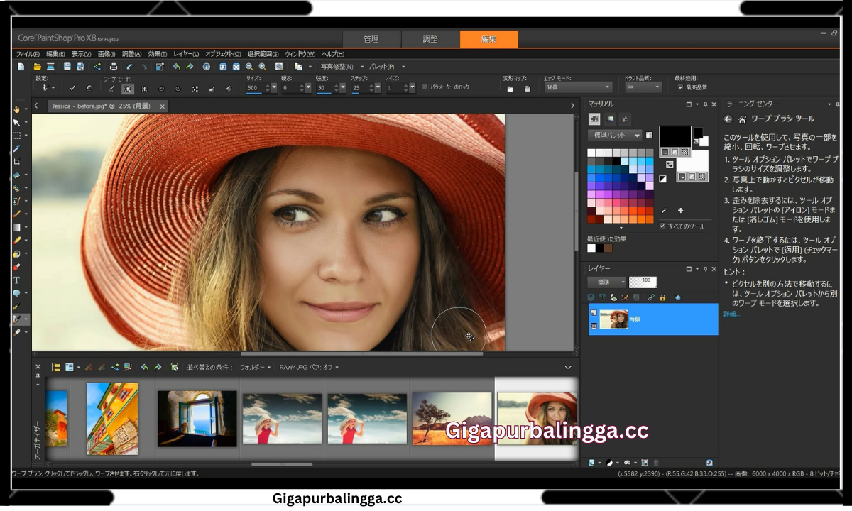Click the lock icon in Layers palette
Screen dimensions: 852x511
click(x=662, y=297)
